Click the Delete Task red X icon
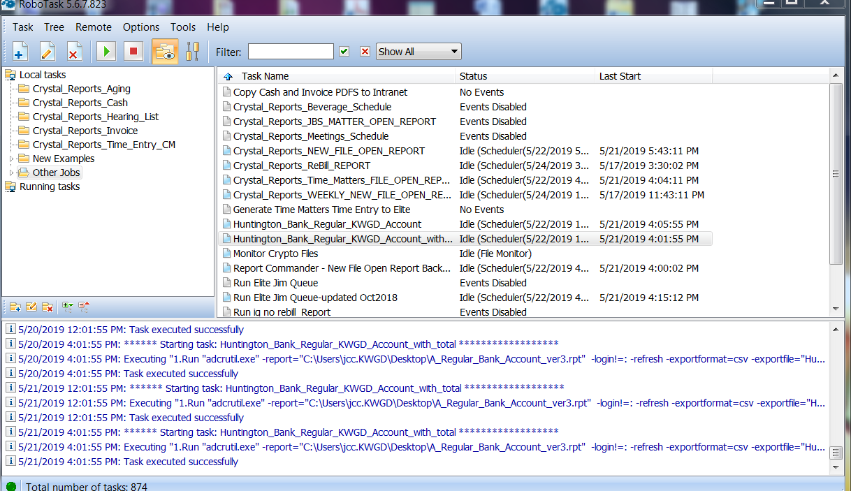 (74, 52)
